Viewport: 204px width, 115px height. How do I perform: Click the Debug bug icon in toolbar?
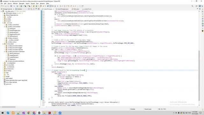[x=17, y=6]
